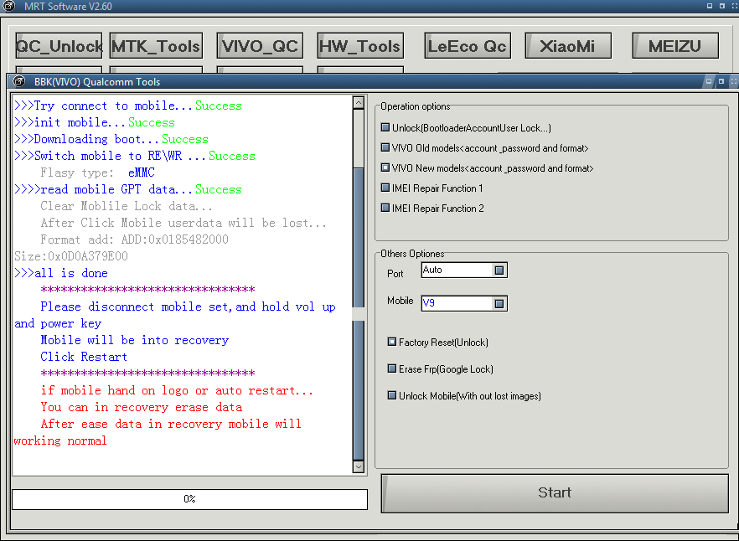Click the 'Others Optiones' group label
Screen dimensions: 739x541
point(412,254)
